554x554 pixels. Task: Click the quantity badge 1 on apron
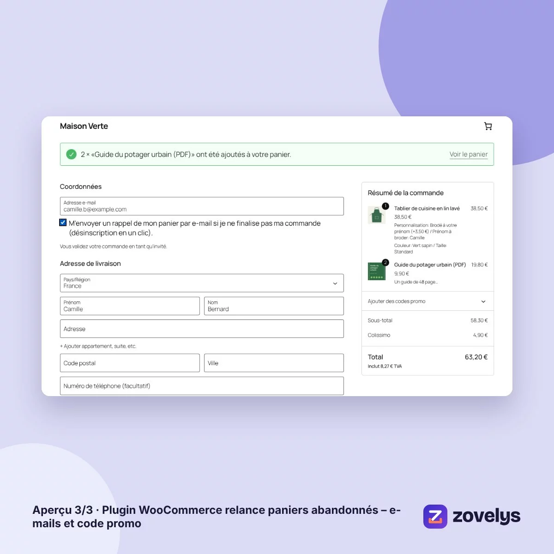[385, 206]
